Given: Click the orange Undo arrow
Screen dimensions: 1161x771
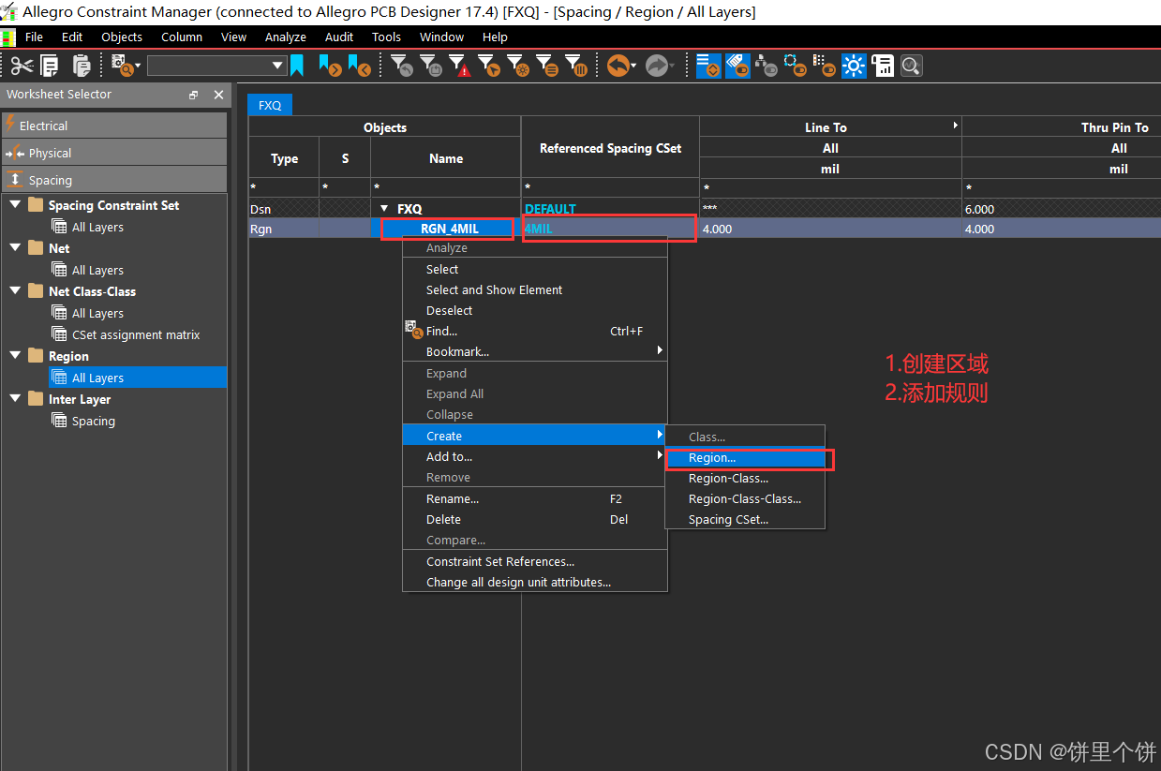Looking at the screenshot, I should click(618, 66).
